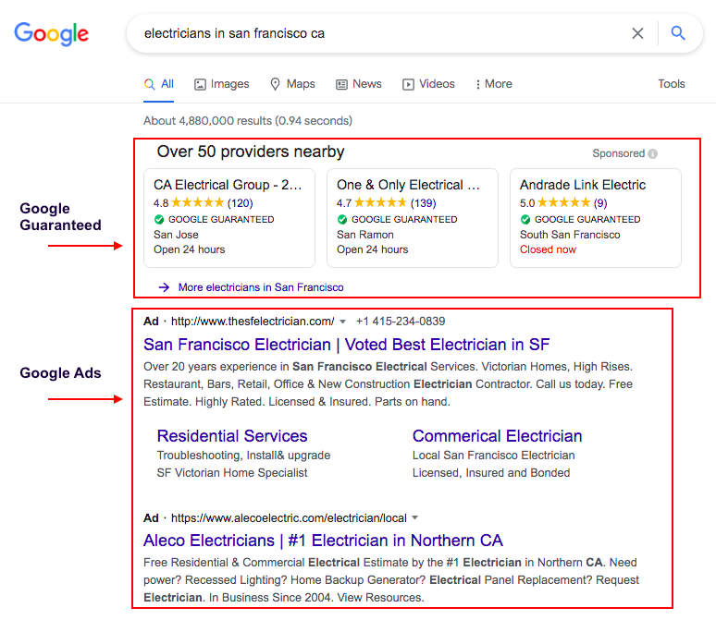Open the Tools option
716x620 pixels.
click(x=672, y=84)
